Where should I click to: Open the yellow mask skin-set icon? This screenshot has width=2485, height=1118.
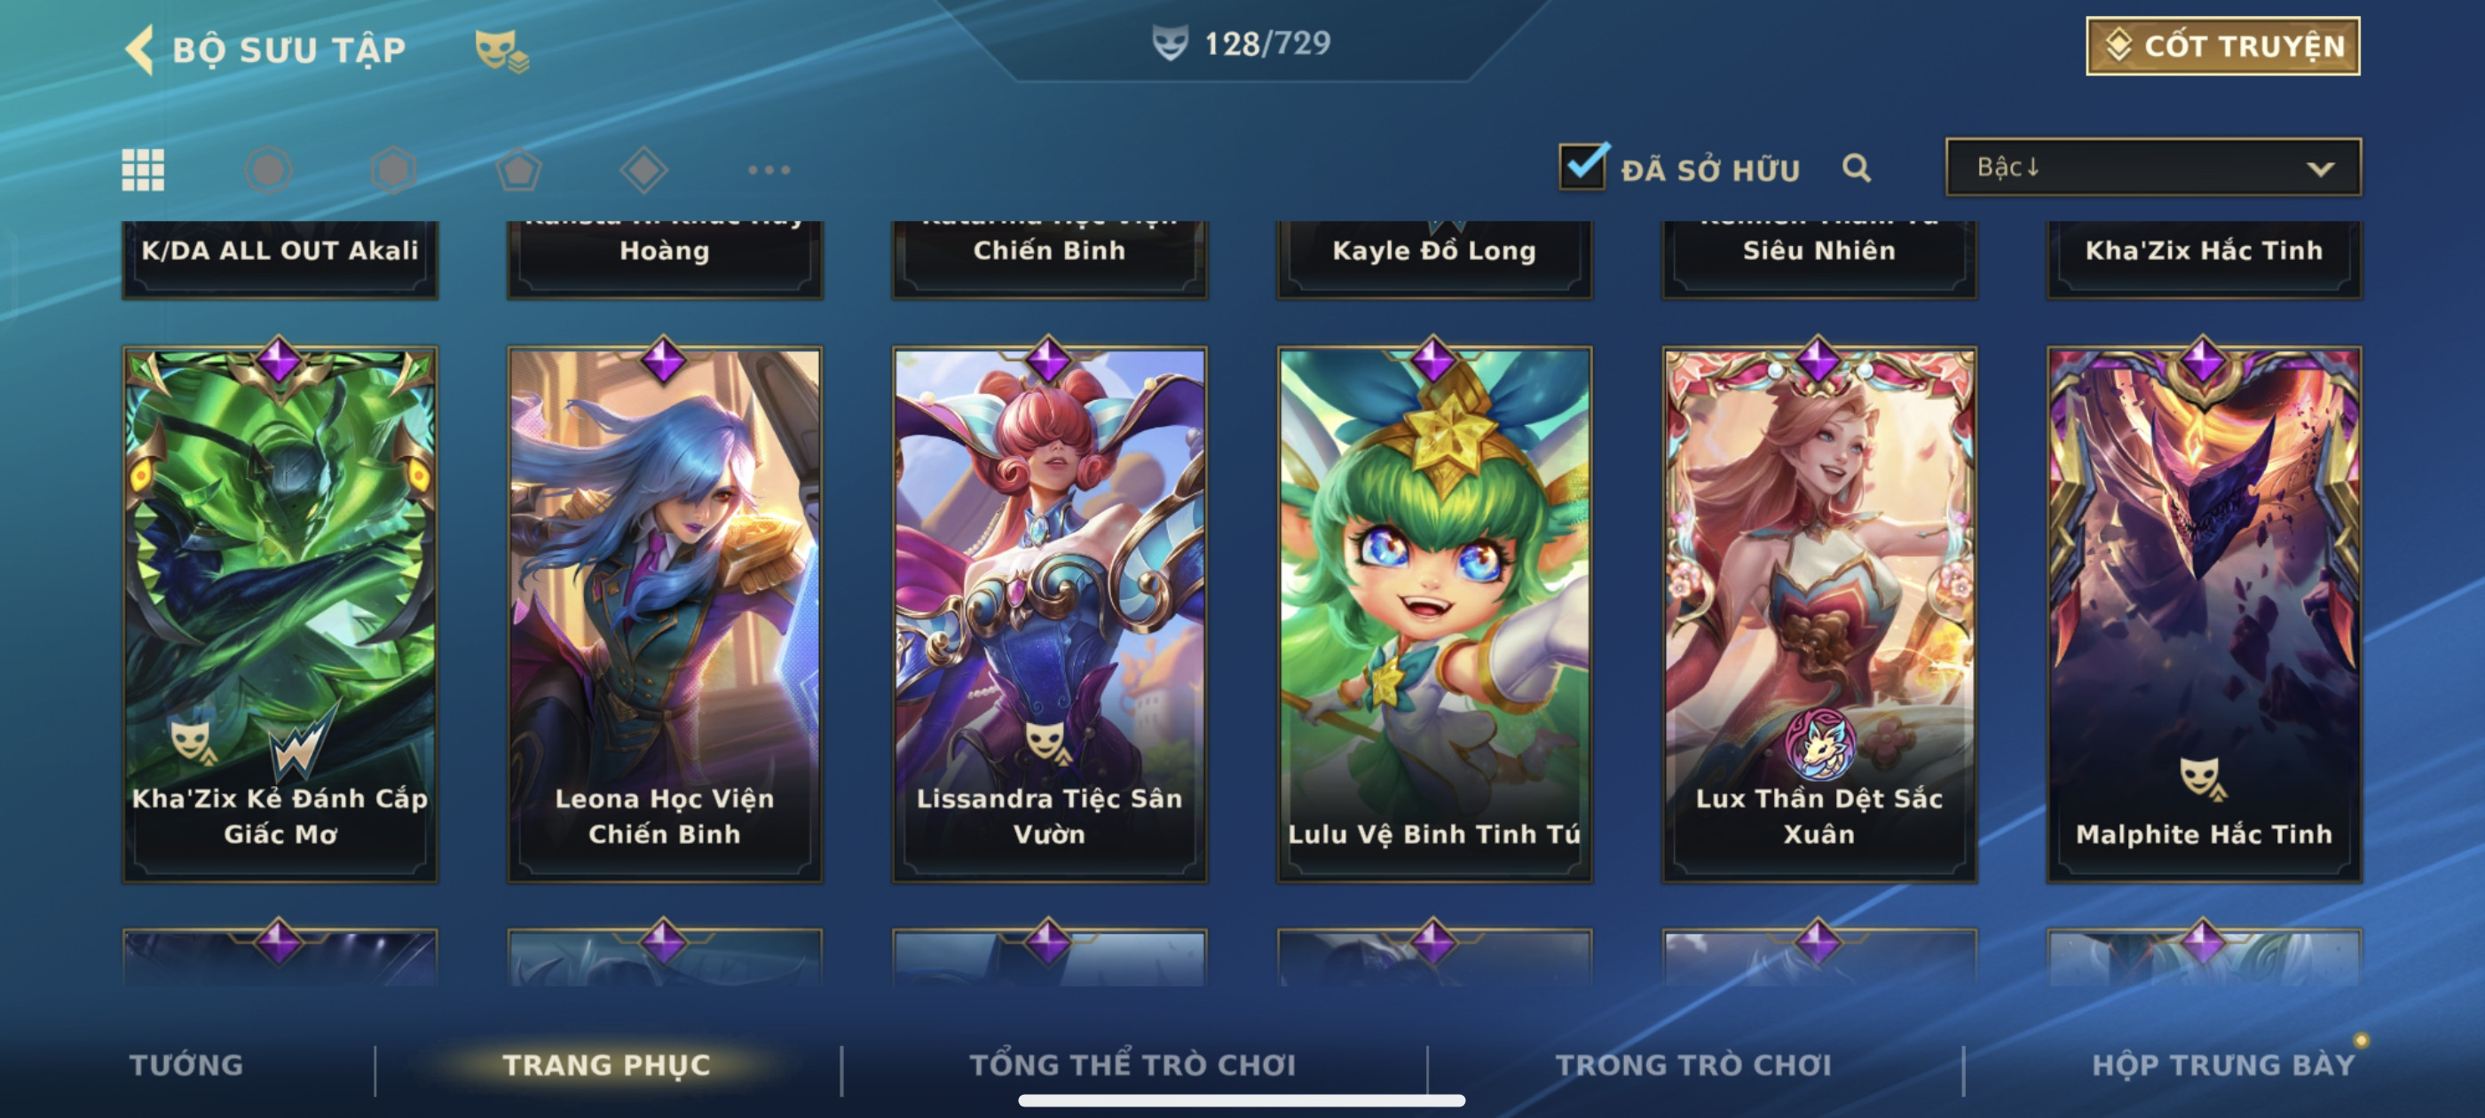(x=501, y=51)
